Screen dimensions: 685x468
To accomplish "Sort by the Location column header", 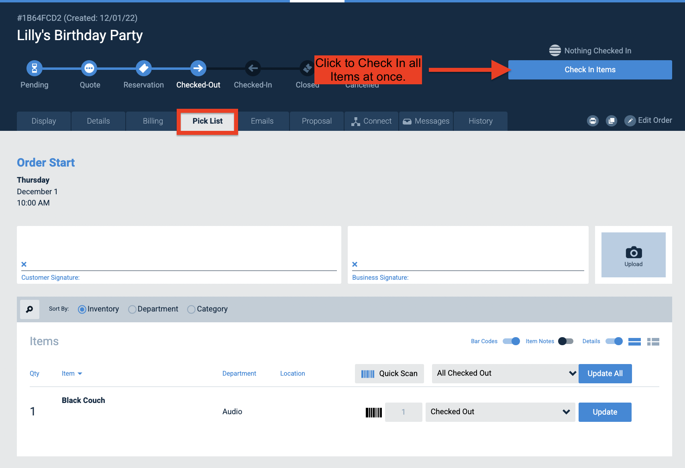I will click(x=293, y=374).
